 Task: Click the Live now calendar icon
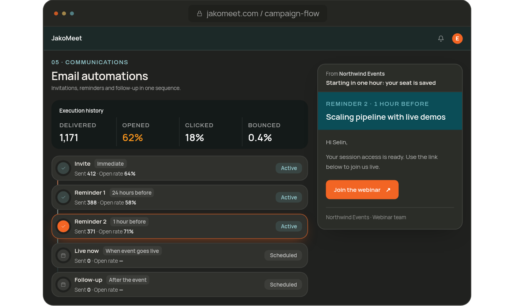(x=63, y=256)
